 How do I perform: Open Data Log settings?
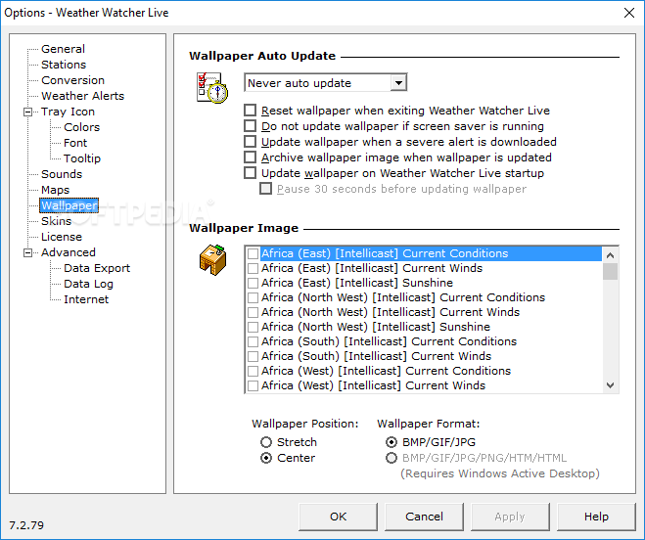coord(88,284)
